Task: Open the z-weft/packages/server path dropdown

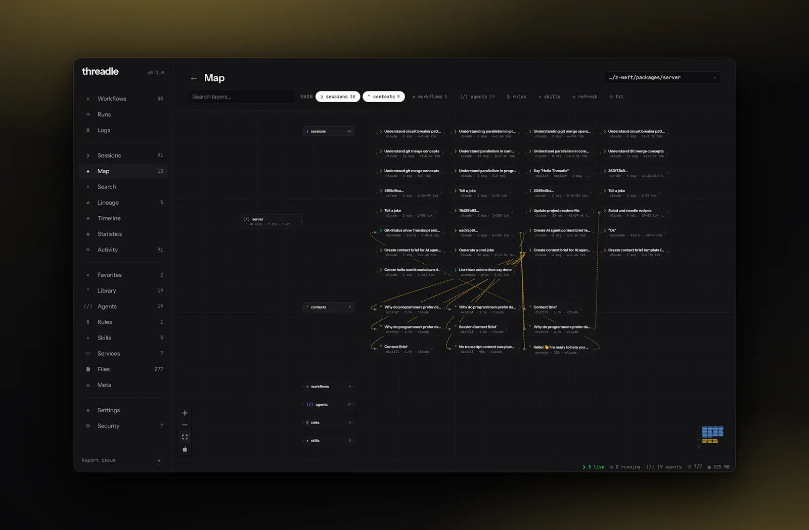Action: coord(662,78)
